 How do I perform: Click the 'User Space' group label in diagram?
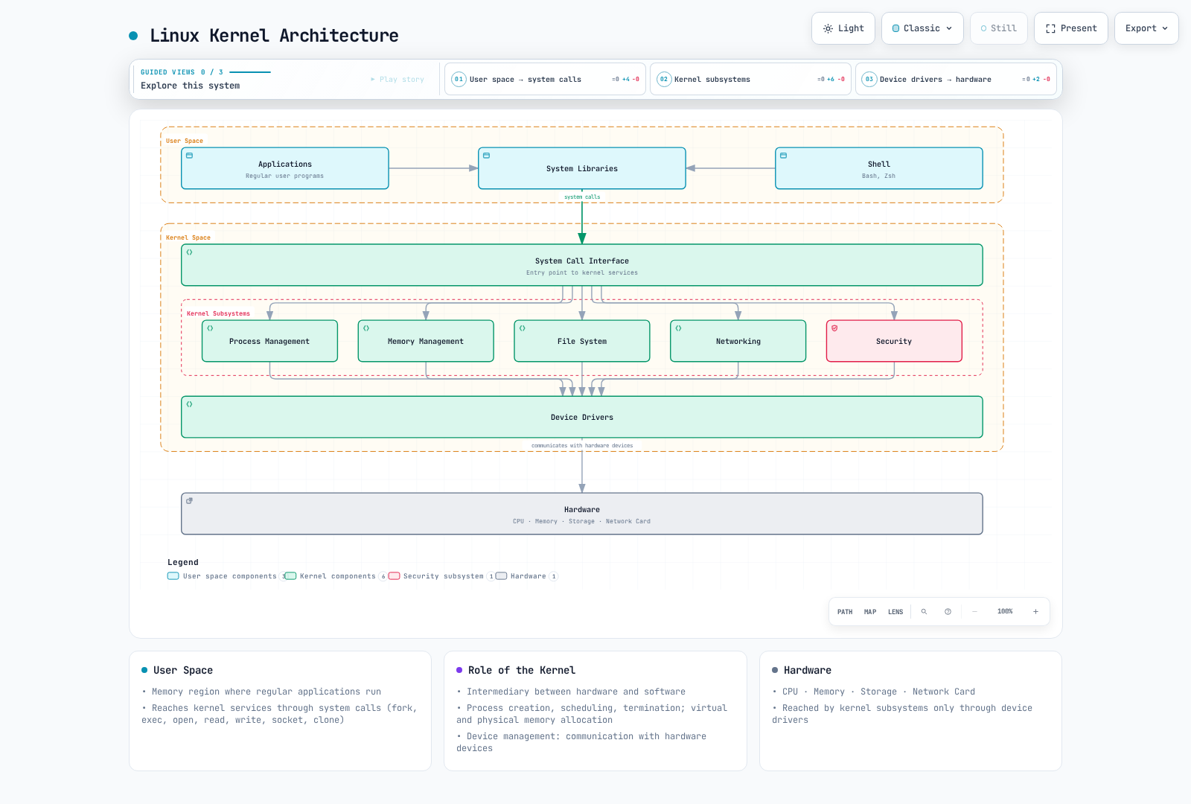(185, 141)
